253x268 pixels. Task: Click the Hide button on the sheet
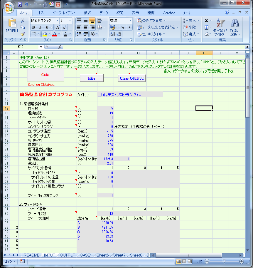(x=92, y=78)
